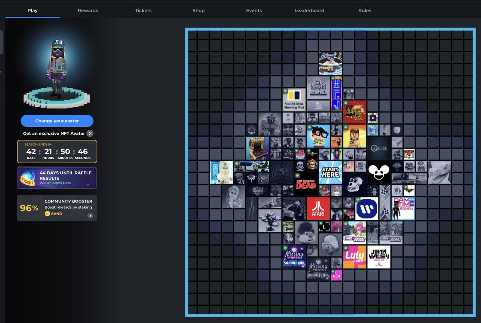Open the small pink ULU tile

point(336,275)
